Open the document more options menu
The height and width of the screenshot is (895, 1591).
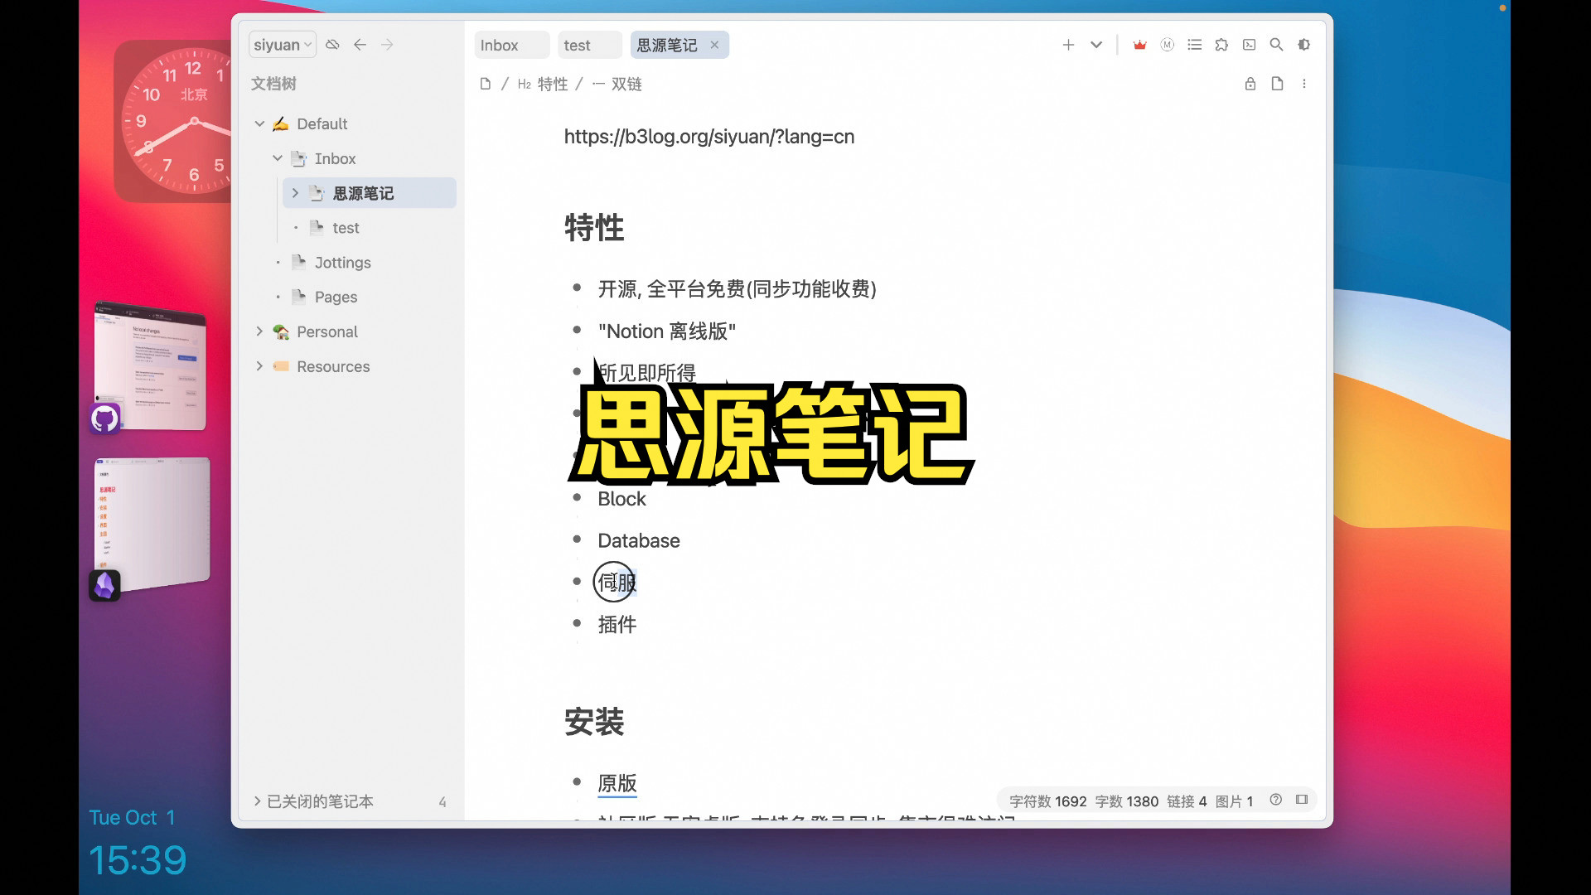click(x=1304, y=84)
